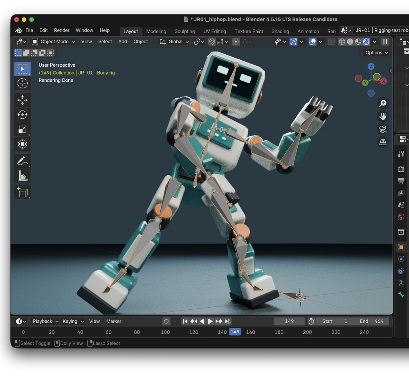Open the timeline Marker menu
The image size is (409, 376).
[113, 322]
